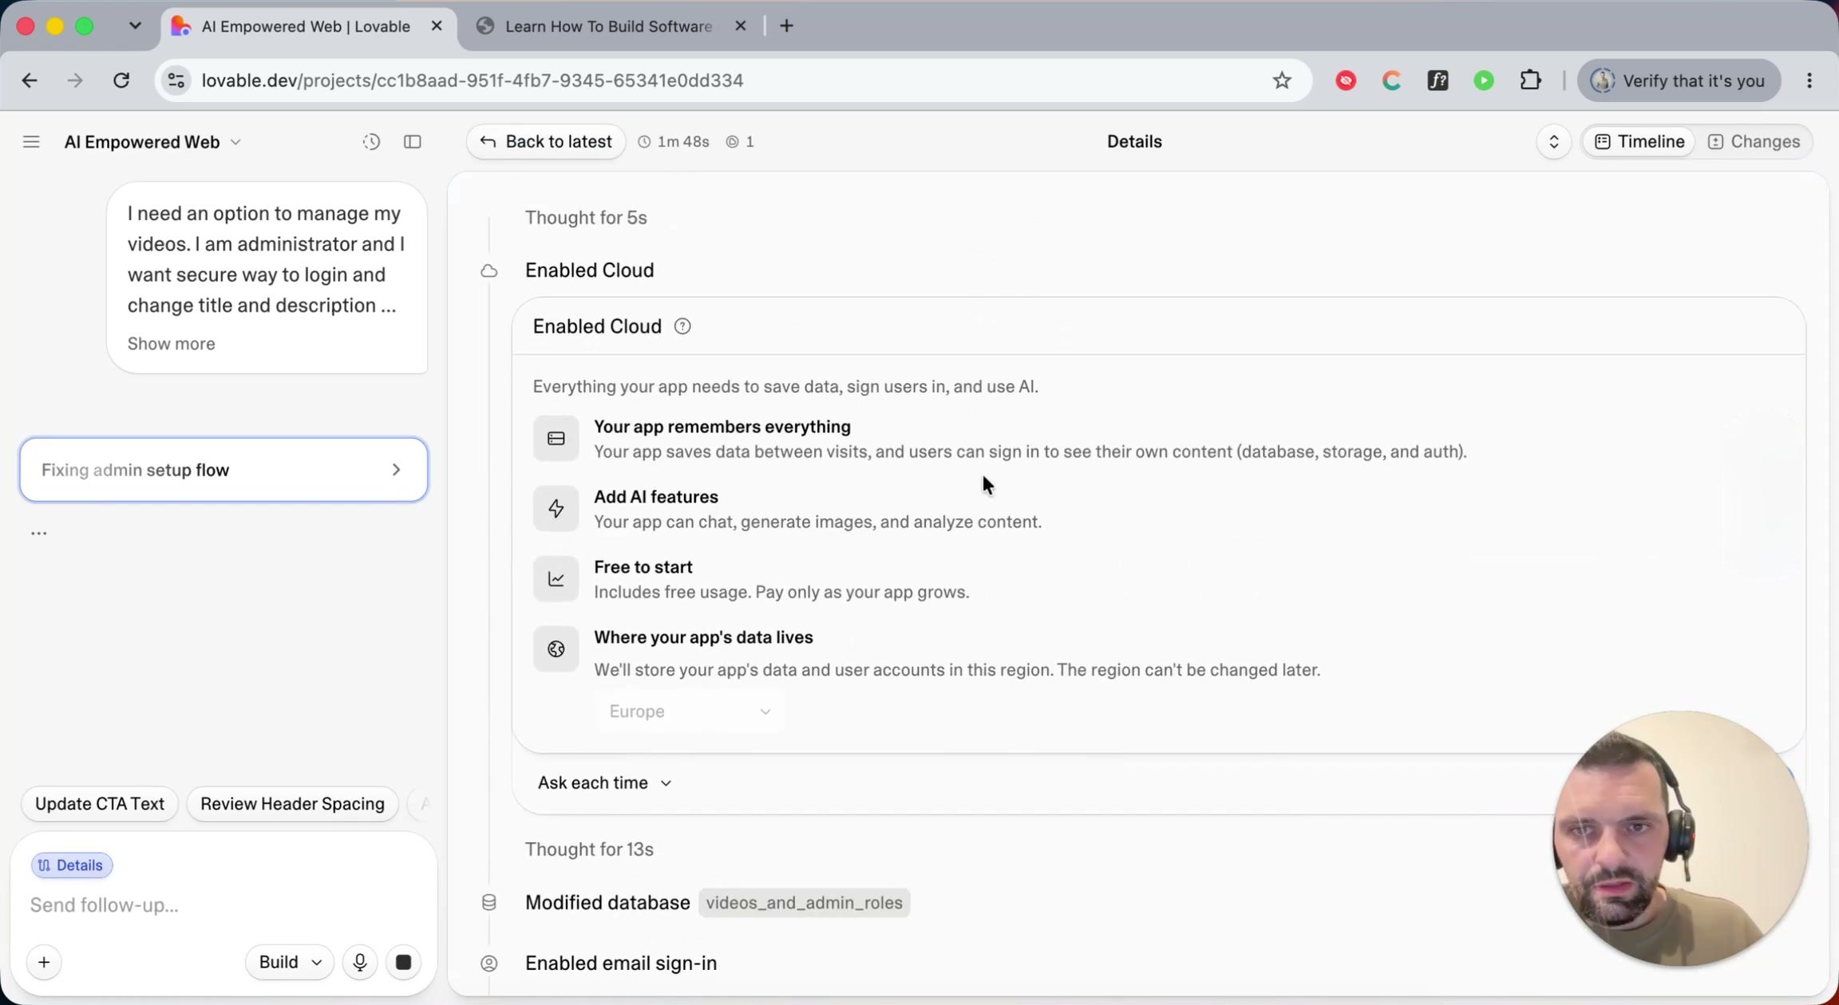Click the lightning Add AI features icon
Screen dimensions: 1839x1005
point(556,509)
